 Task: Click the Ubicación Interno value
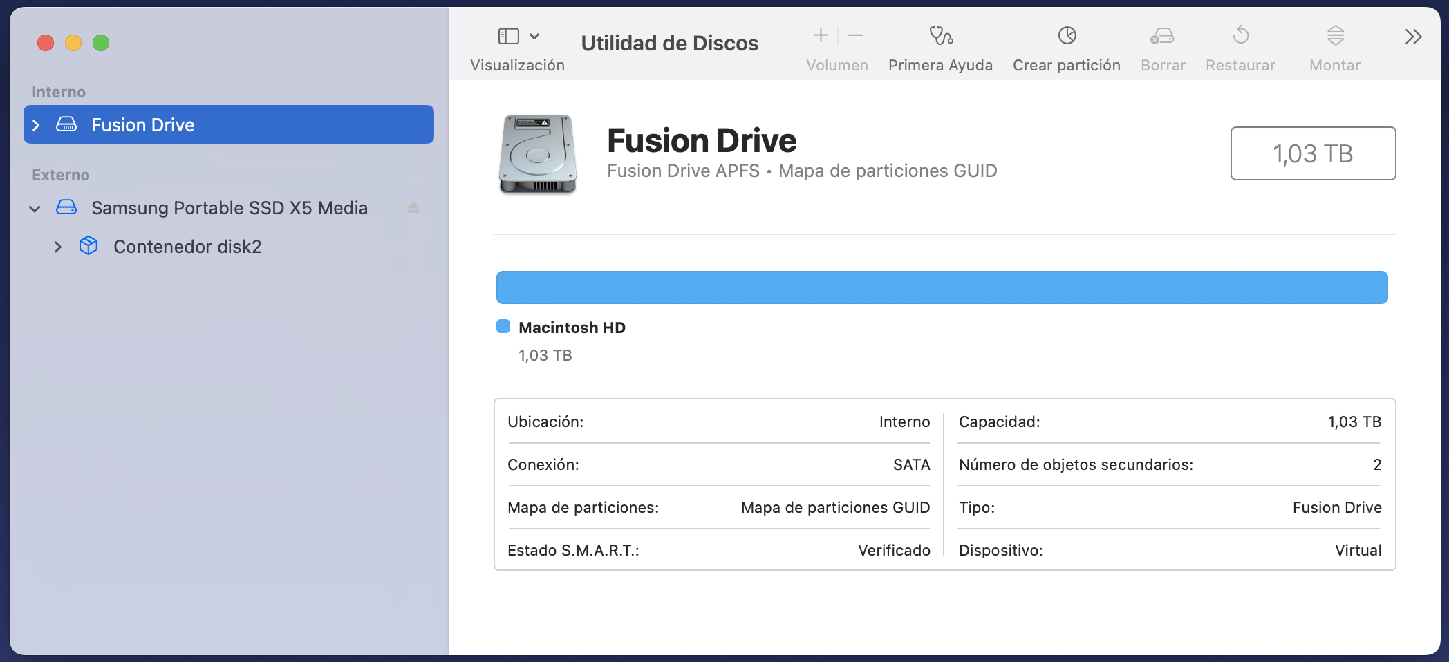click(904, 422)
